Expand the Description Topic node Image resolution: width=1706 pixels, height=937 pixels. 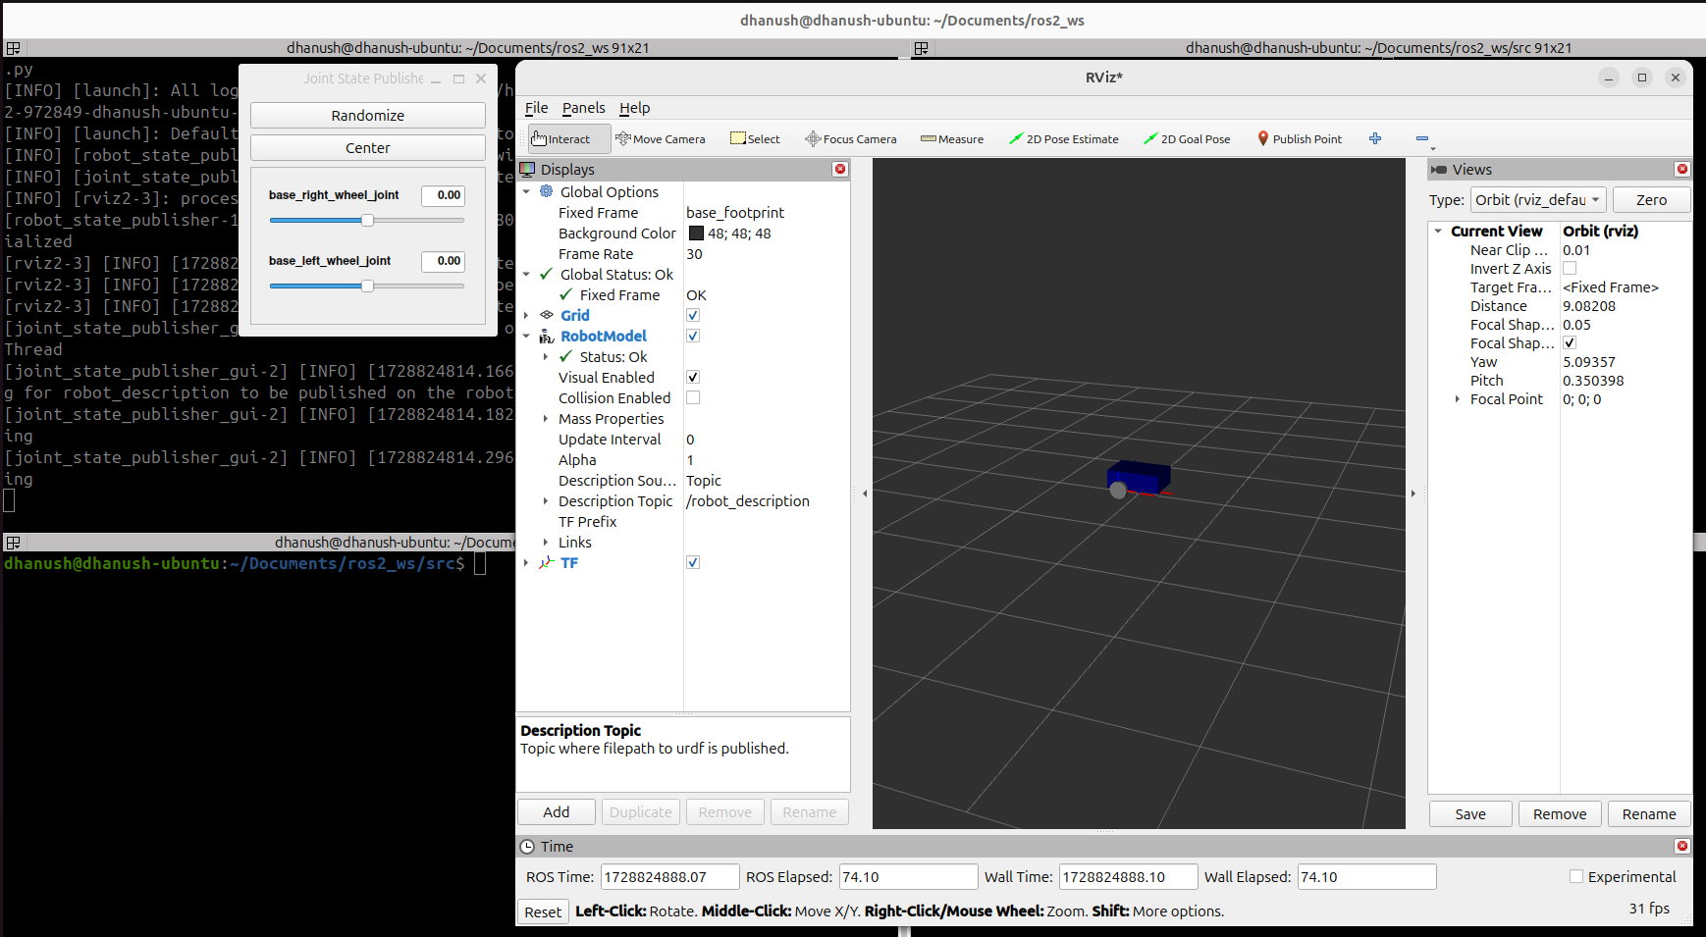click(x=546, y=501)
